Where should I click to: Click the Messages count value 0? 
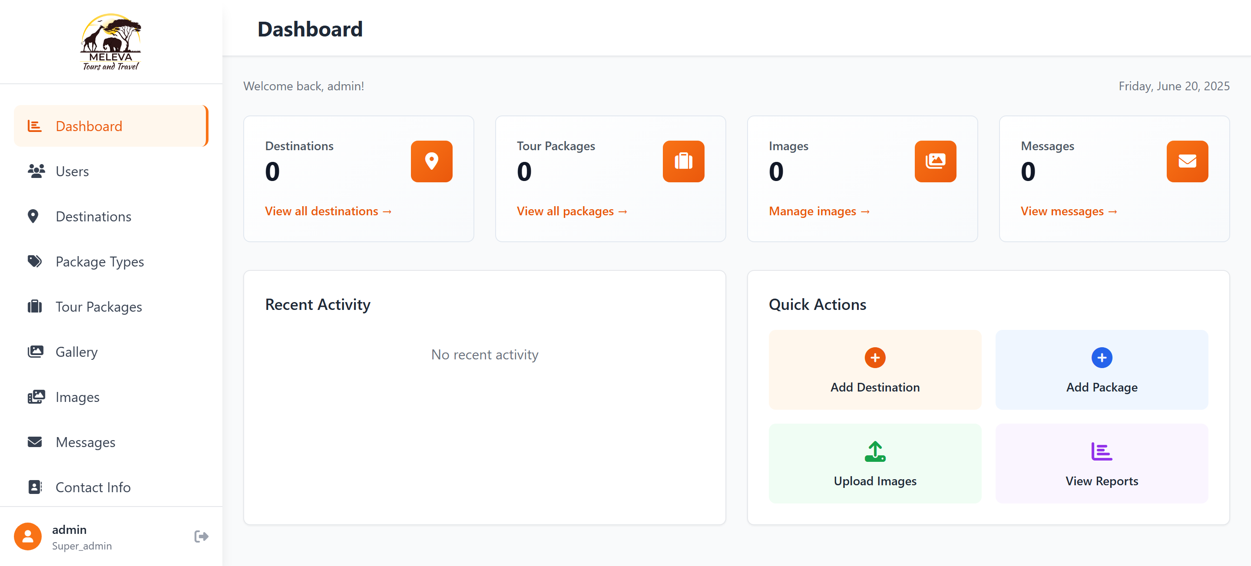point(1028,172)
